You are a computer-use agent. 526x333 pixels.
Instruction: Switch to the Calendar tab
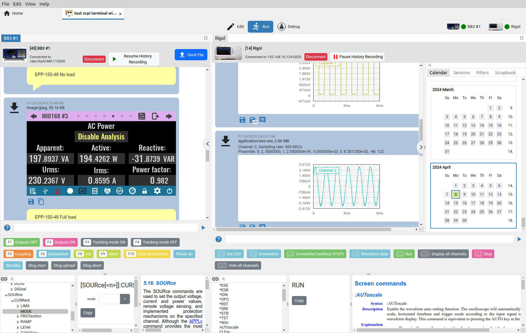click(x=438, y=73)
